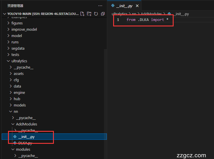Close the __init__.py editor tab
Image resolution: width=214 pixels, height=159 pixels.
coord(137,6)
